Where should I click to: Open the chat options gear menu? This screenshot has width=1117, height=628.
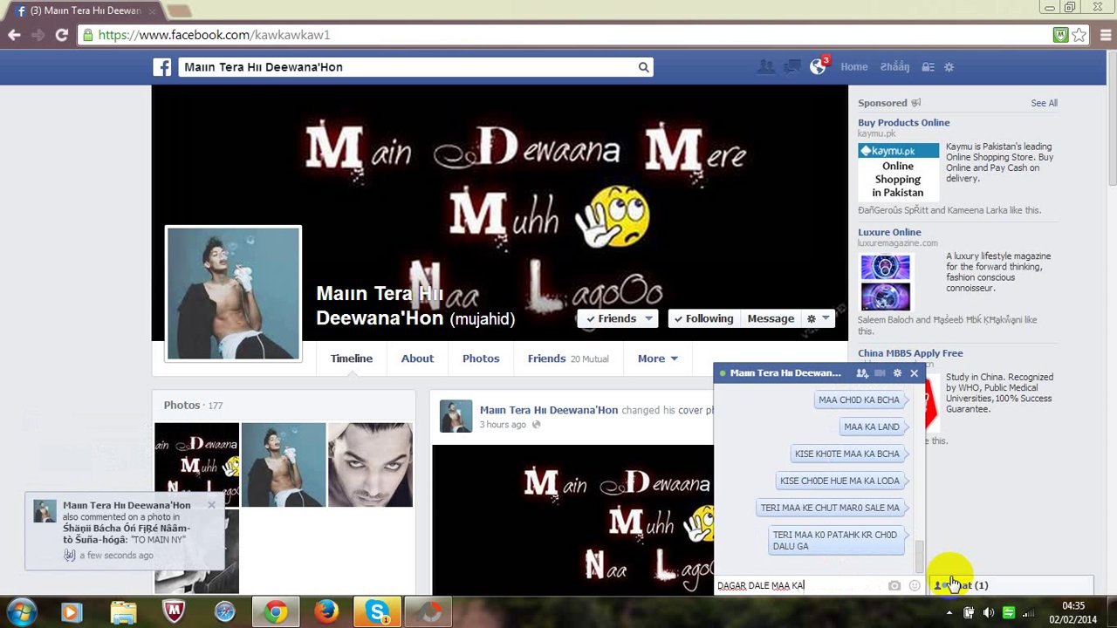click(x=897, y=373)
